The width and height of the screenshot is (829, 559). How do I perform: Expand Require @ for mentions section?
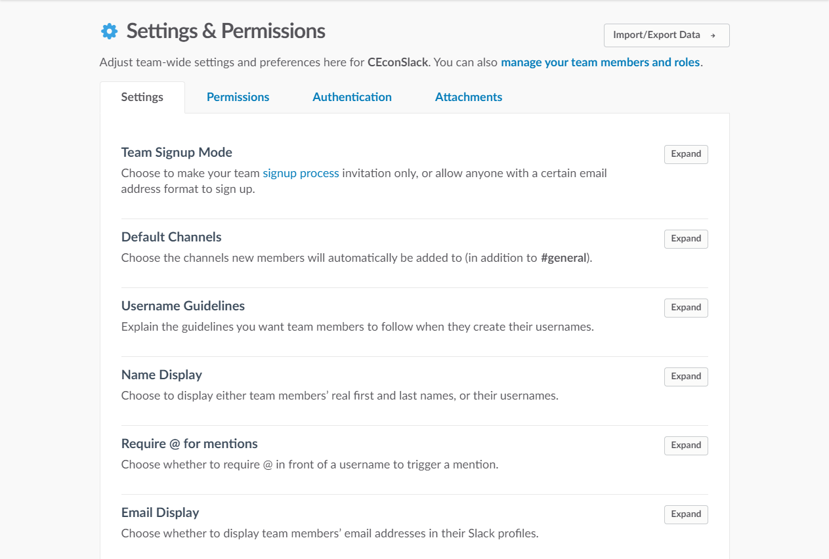[x=686, y=445]
